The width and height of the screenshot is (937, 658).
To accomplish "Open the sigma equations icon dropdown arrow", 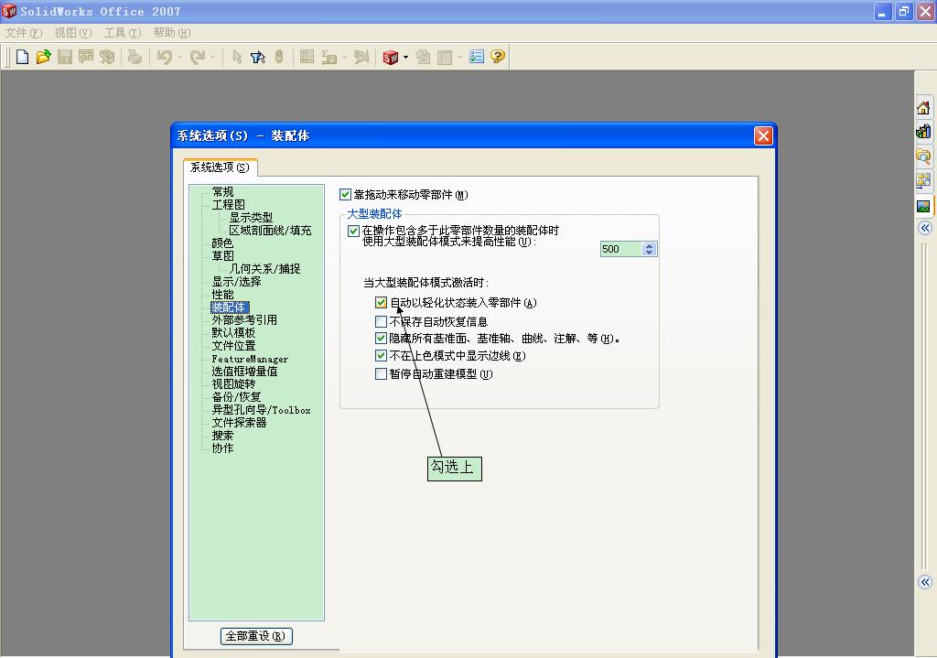I will (344, 58).
